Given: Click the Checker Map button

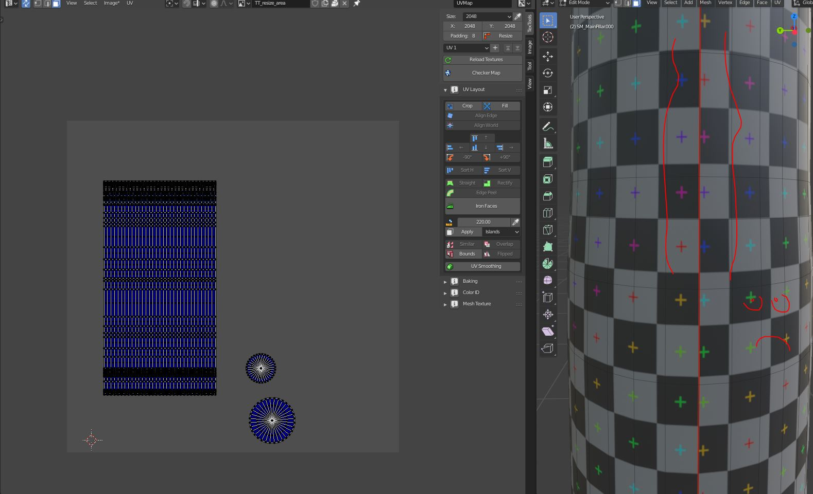Looking at the screenshot, I should [x=482, y=73].
